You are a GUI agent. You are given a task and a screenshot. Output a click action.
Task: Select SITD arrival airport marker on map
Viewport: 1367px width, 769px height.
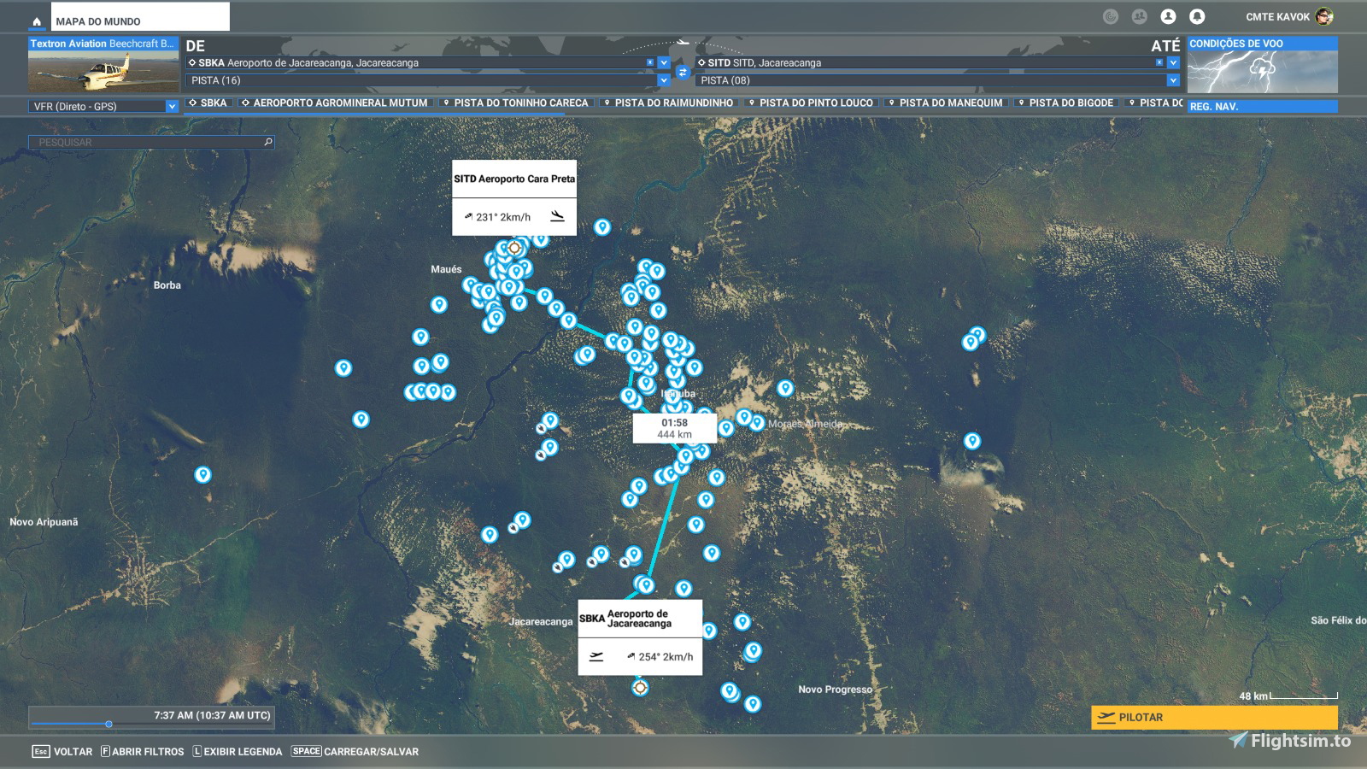pyautogui.click(x=514, y=249)
